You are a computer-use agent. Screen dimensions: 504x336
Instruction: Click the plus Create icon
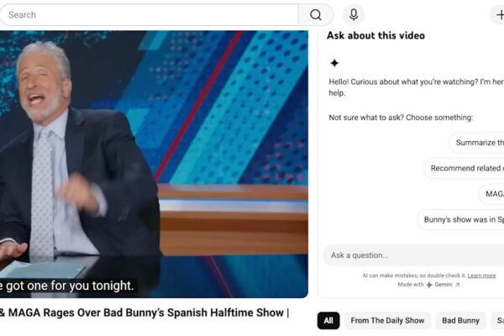(x=498, y=15)
